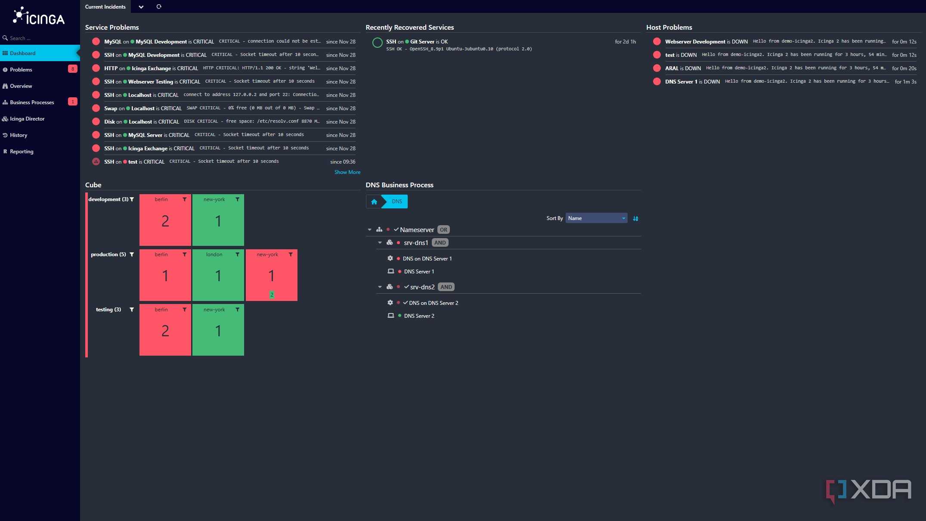Screen dimensions: 926x521
Task: Toggle filter on development berlin tile
Action: [184, 199]
